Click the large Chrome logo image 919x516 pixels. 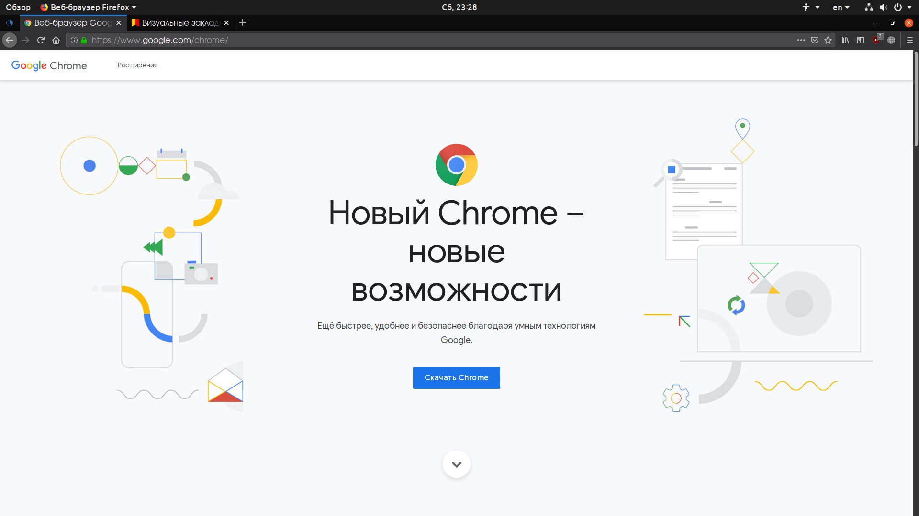coord(457,165)
